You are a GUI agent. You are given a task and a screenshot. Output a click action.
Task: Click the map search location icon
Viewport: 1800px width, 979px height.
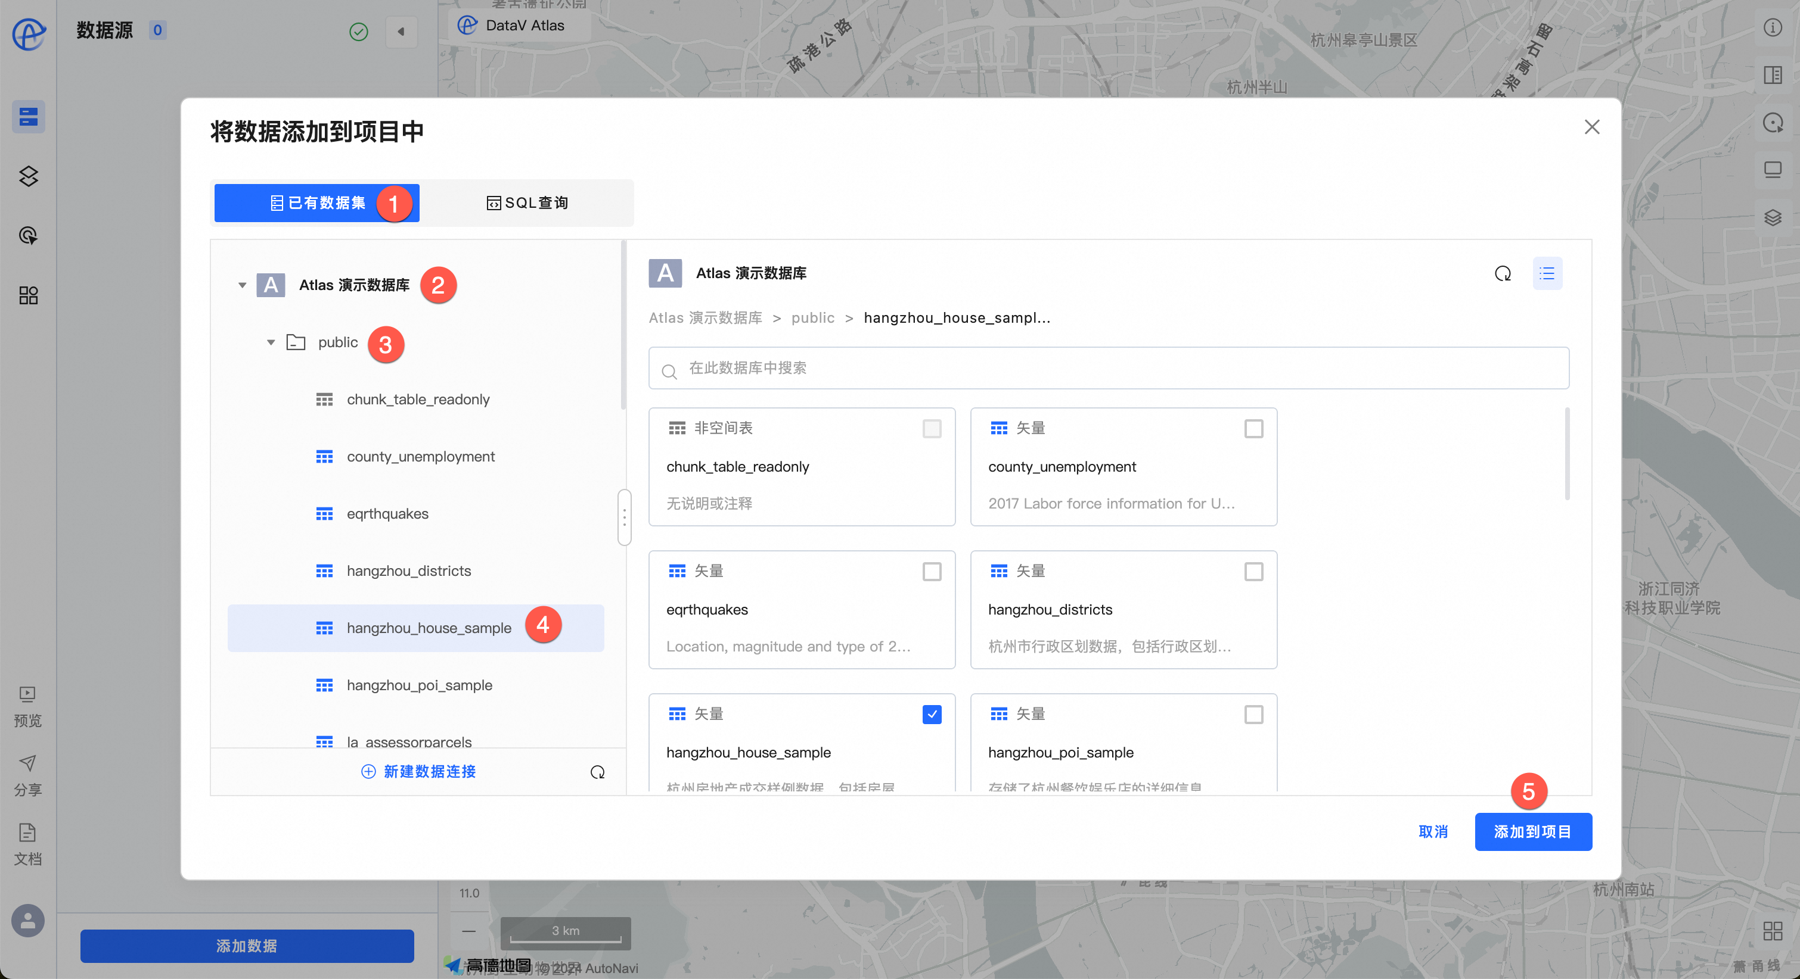[1772, 123]
